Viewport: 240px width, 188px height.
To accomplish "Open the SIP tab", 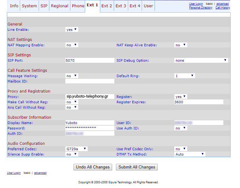I will point(44,6).
